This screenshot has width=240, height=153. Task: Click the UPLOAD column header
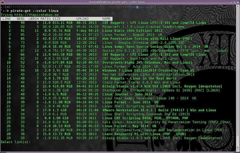coord(82,18)
